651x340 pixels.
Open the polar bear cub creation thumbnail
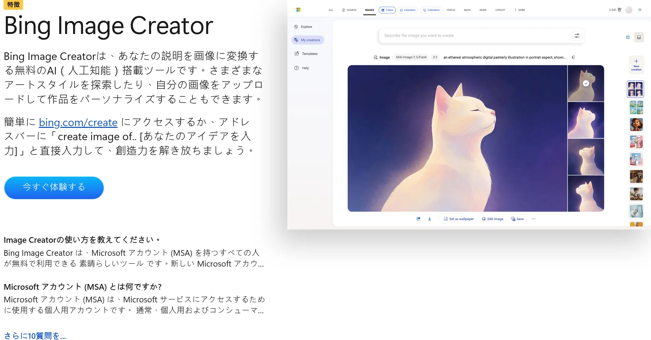point(636,211)
